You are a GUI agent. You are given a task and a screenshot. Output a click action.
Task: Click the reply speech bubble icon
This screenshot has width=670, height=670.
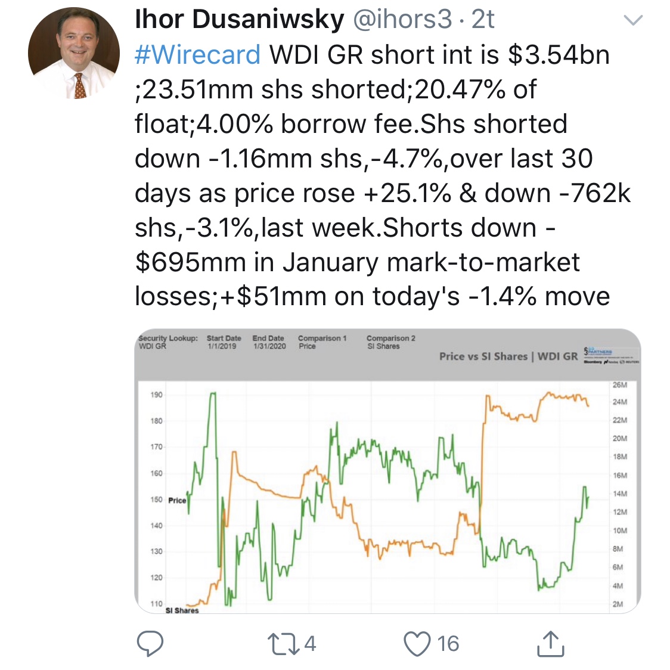[150, 644]
